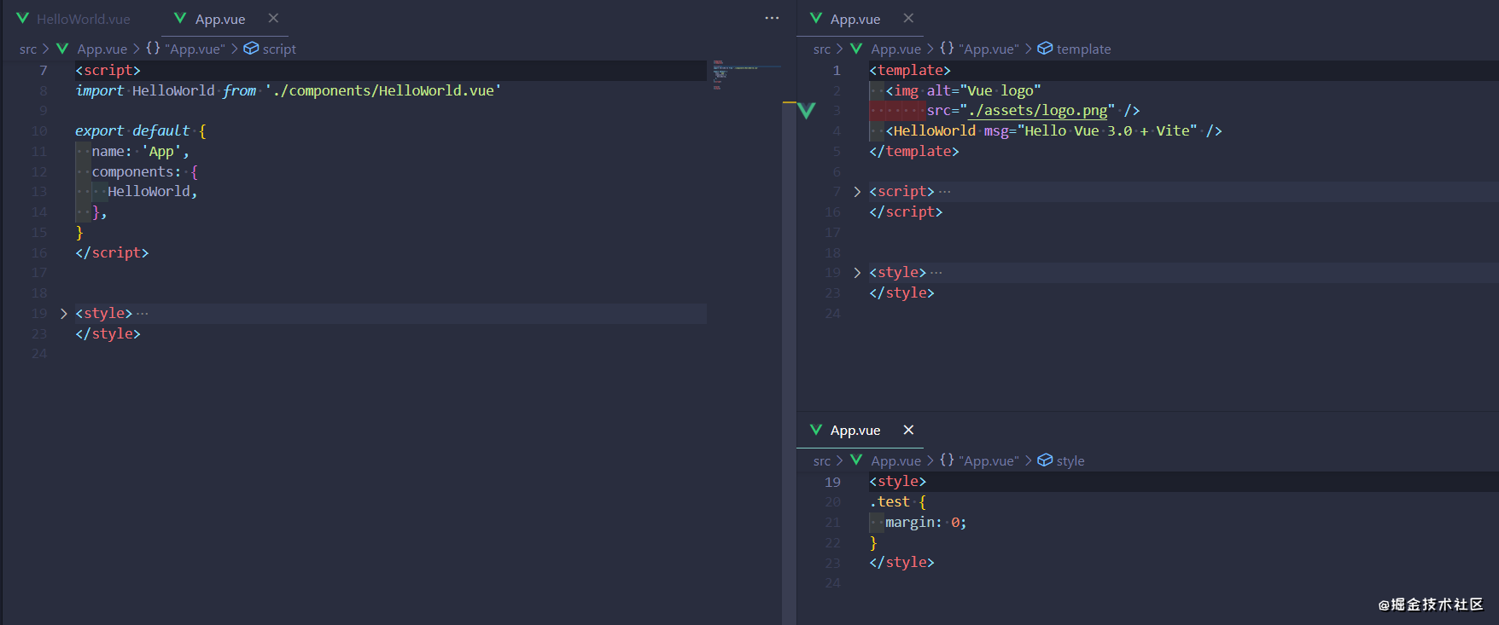Click the large Vue logo gutter marker
Image resolution: width=1499 pixels, height=625 pixels.
807,110
